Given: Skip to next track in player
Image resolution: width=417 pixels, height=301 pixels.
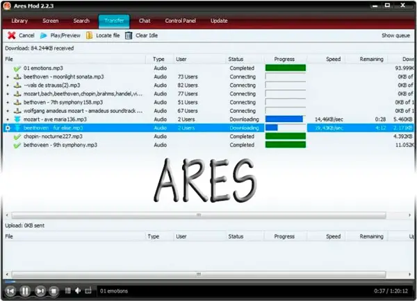Looking at the screenshot, I should coord(40,291).
